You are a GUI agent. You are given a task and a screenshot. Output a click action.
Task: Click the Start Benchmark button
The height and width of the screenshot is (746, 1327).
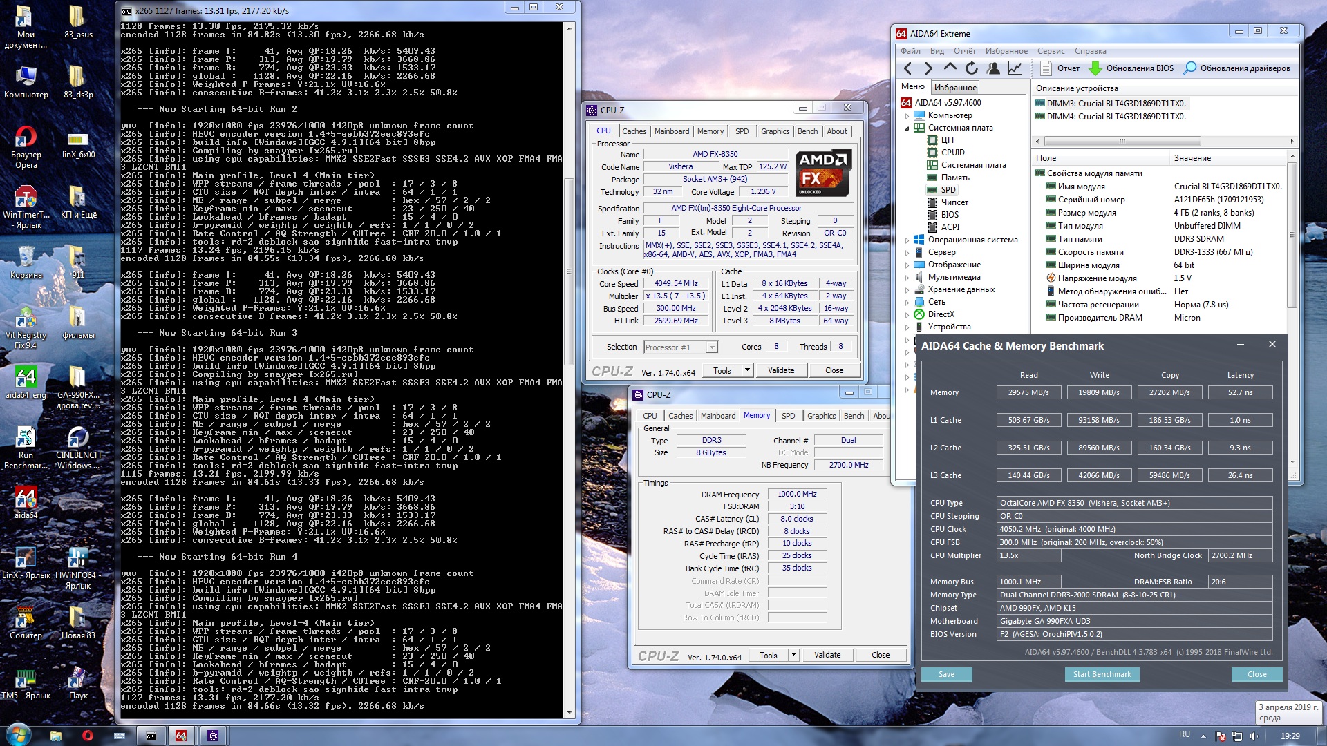[x=1102, y=674]
